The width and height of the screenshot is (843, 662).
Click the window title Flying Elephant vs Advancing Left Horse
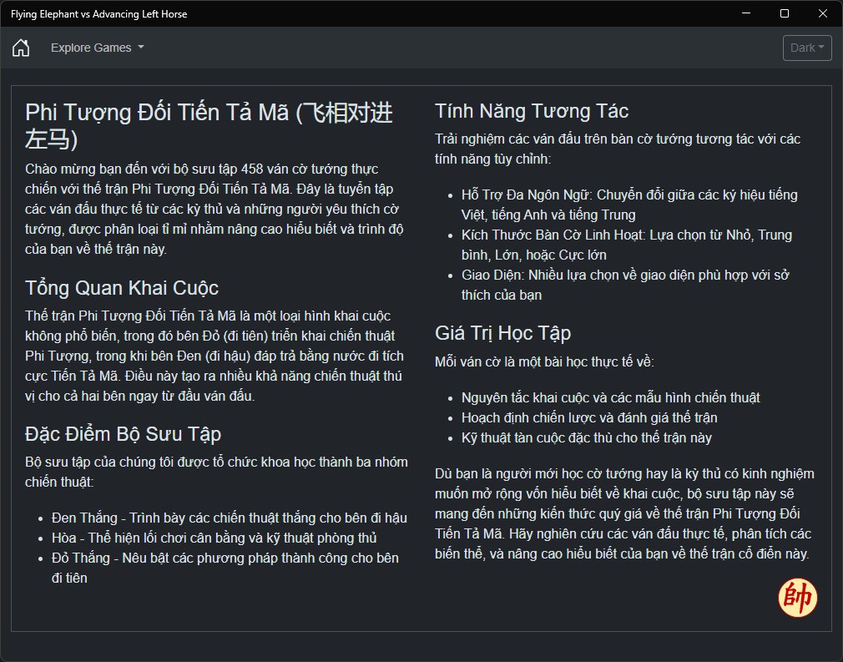99,14
